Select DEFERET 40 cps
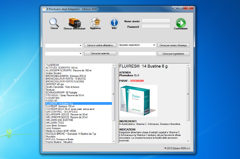 (x=79, y=84)
